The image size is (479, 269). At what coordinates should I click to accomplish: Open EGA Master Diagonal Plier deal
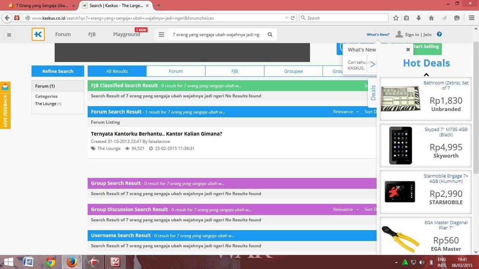[446, 225]
